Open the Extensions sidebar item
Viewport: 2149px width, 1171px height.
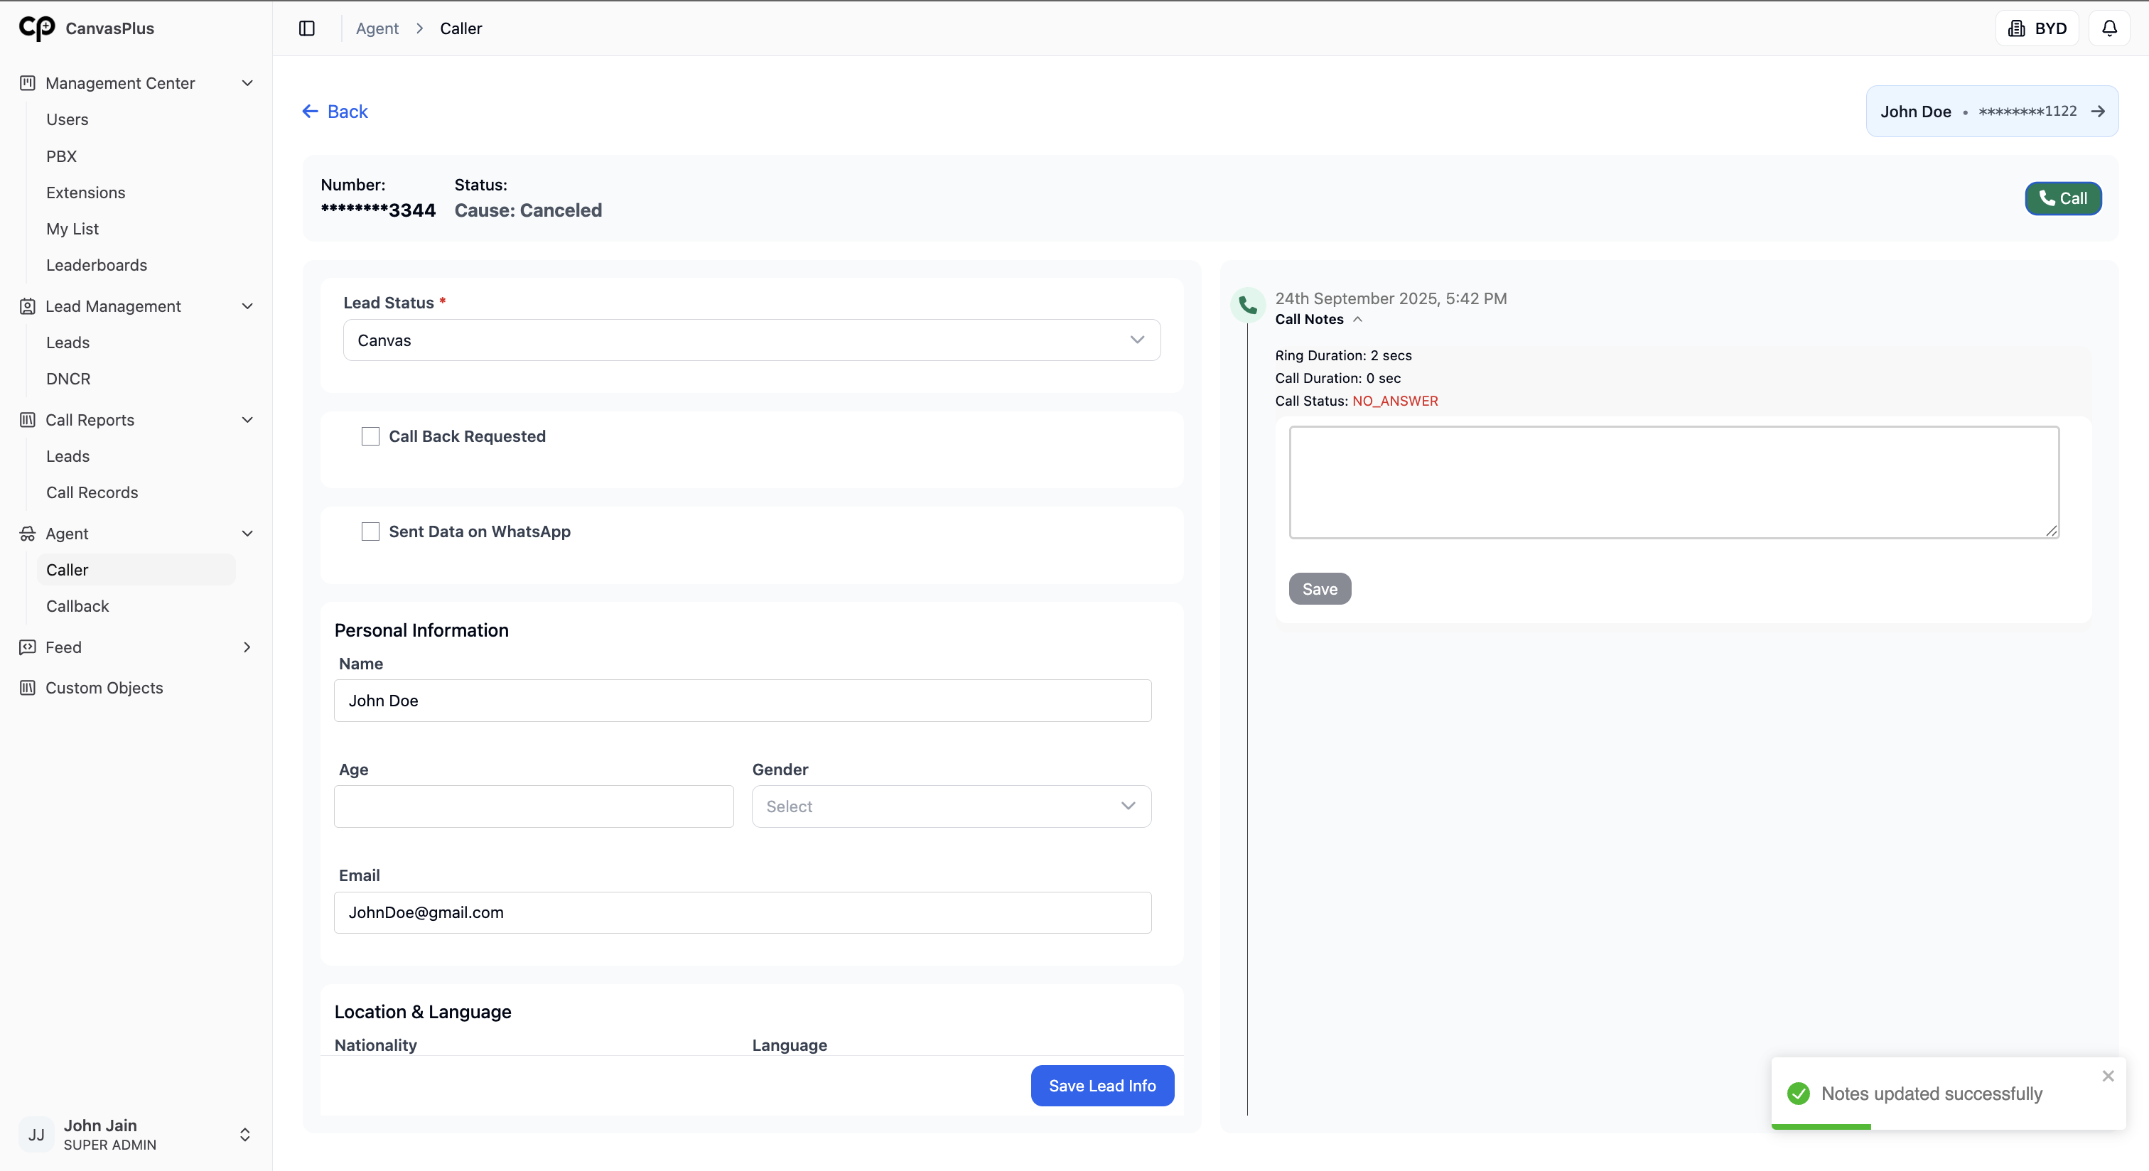tap(86, 193)
